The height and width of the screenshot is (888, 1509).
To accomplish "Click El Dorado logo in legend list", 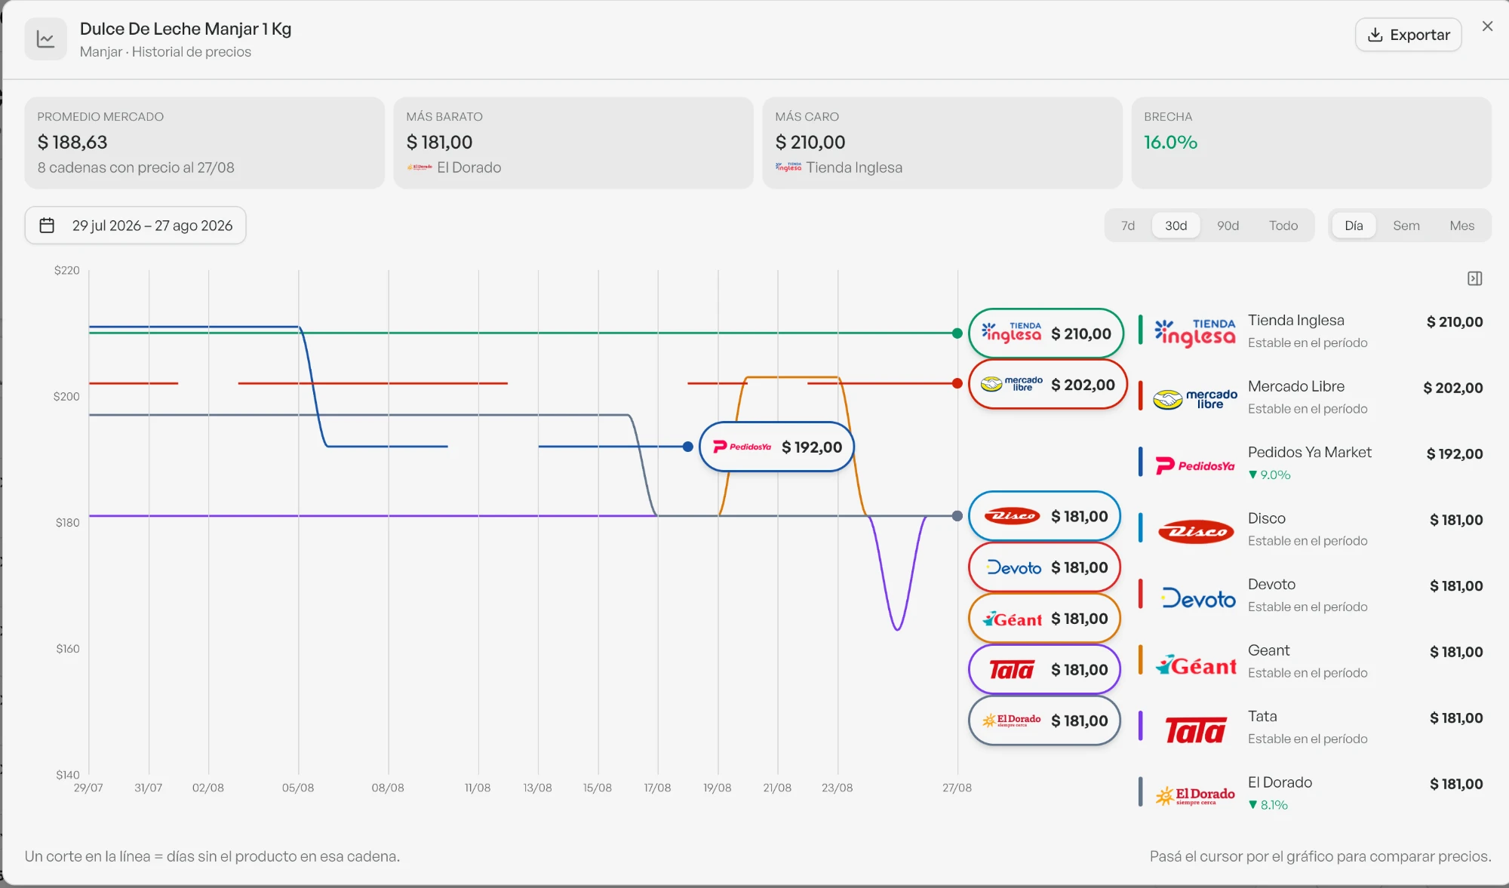I will tap(1195, 796).
